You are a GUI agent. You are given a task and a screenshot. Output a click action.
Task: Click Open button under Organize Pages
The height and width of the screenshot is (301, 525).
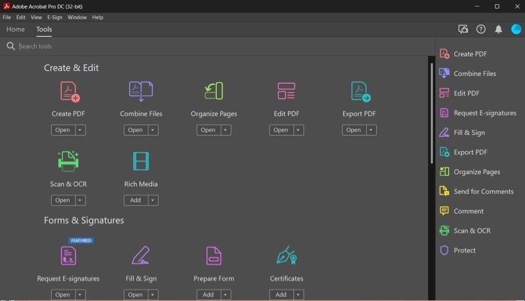(x=209, y=130)
